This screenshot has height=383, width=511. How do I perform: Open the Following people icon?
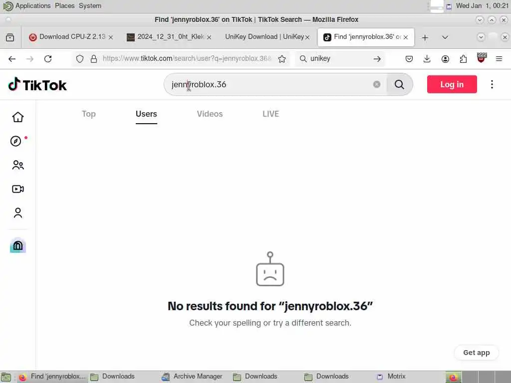click(18, 165)
